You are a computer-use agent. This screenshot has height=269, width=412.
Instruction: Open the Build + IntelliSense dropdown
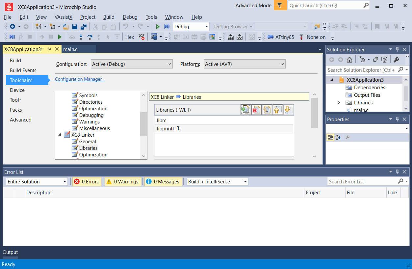click(218, 181)
